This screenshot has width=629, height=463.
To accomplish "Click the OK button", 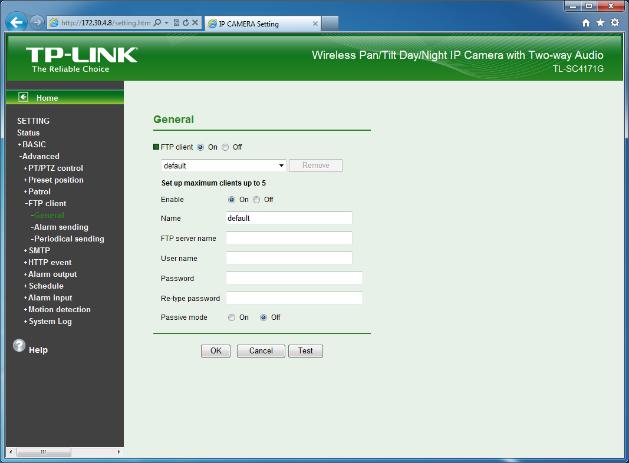I will (x=216, y=350).
